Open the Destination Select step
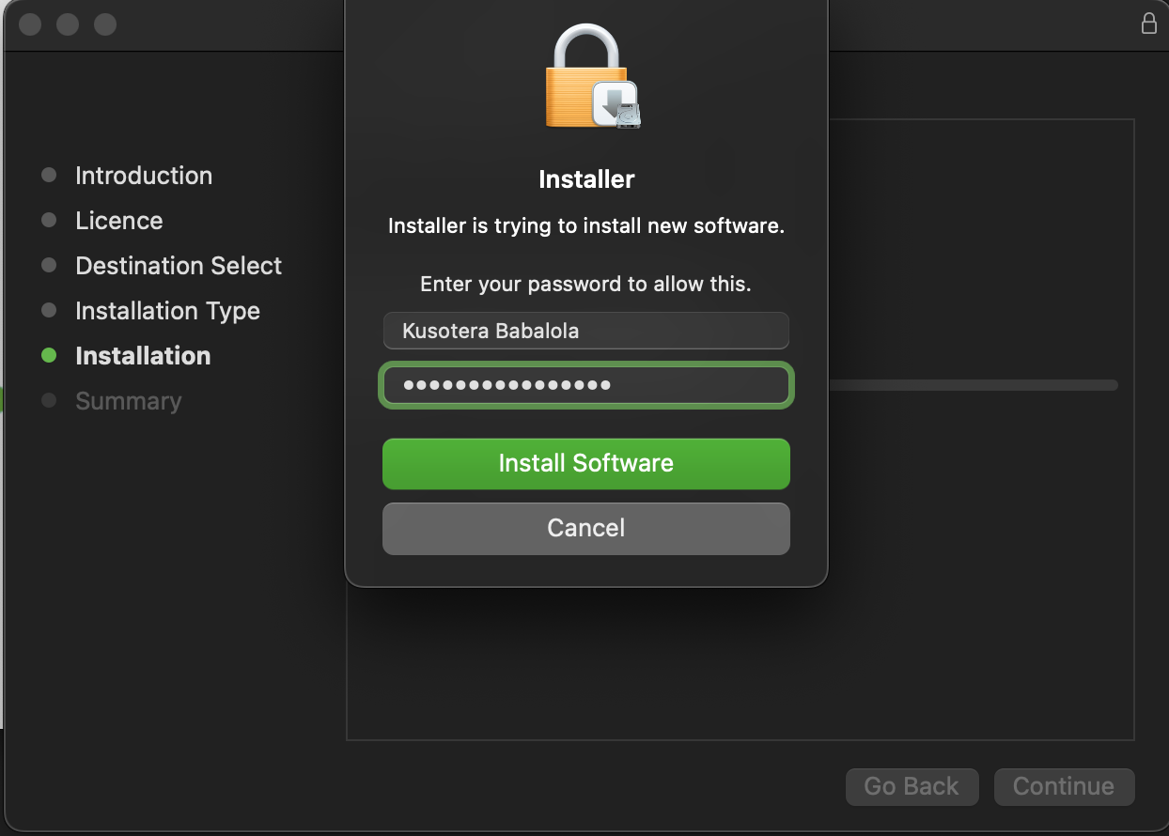 179,266
